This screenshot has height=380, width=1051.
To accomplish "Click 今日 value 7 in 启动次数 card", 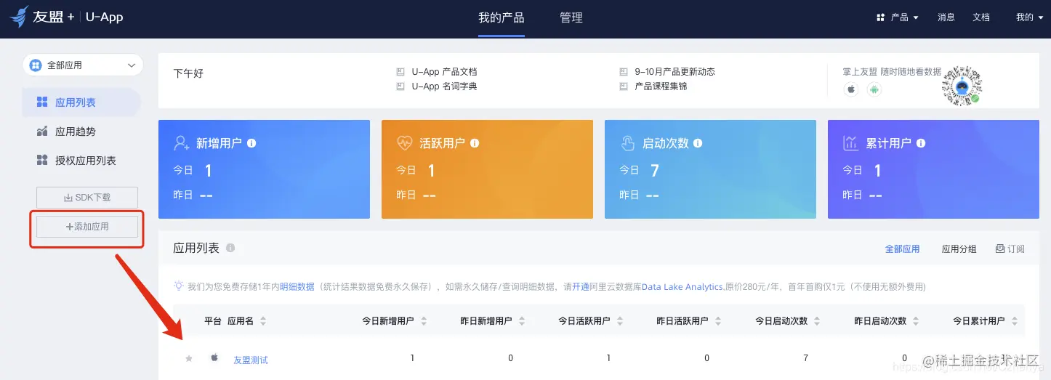I will click(x=655, y=171).
